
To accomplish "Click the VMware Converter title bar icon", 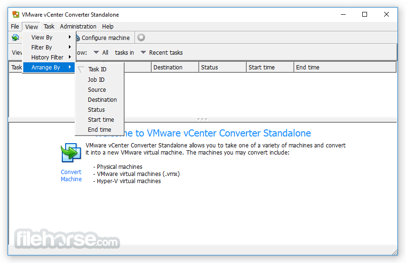I will tap(16, 15).
